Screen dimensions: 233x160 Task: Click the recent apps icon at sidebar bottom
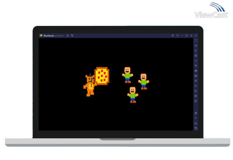click(196, 128)
